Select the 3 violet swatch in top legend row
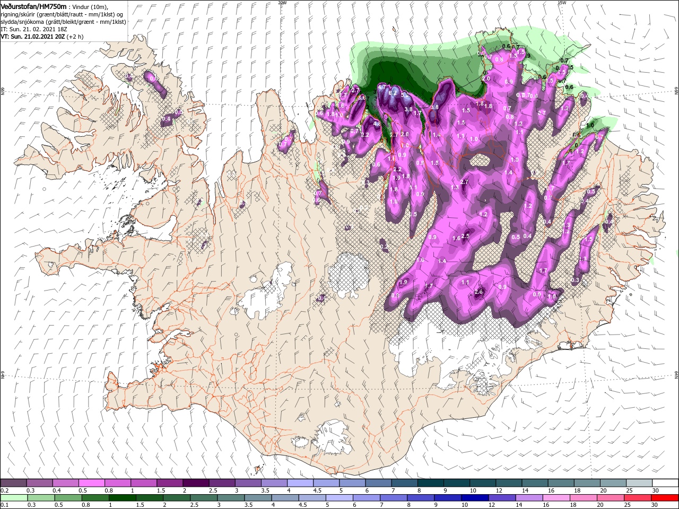This screenshot has height=509, width=679. (247, 483)
